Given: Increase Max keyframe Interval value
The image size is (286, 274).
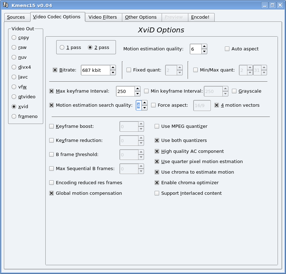Looking at the screenshot, I should pyautogui.click(x=137, y=89).
